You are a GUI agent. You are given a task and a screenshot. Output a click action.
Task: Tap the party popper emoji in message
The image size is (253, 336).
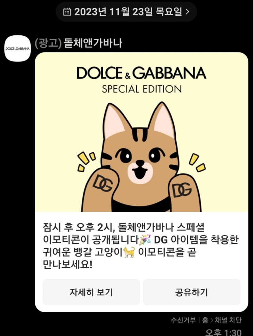[x=145, y=240]
